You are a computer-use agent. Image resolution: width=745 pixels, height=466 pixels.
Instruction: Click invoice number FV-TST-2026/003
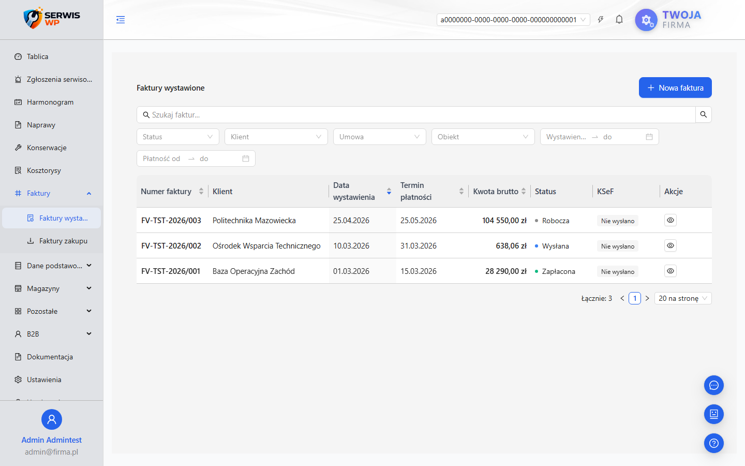[x=171, y=220]
